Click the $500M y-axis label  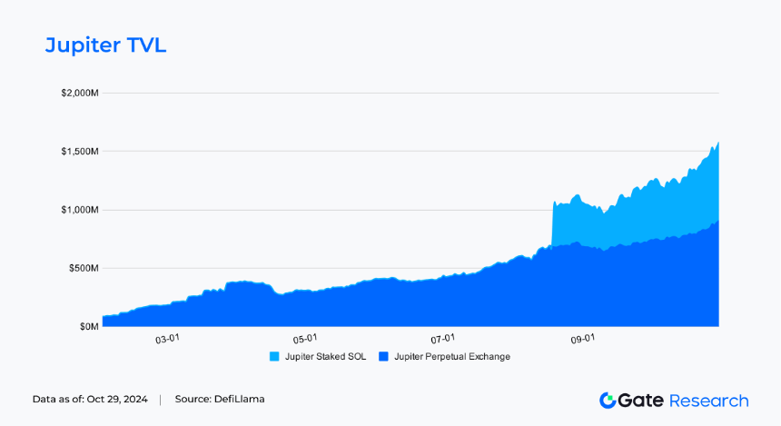(84, 269)
